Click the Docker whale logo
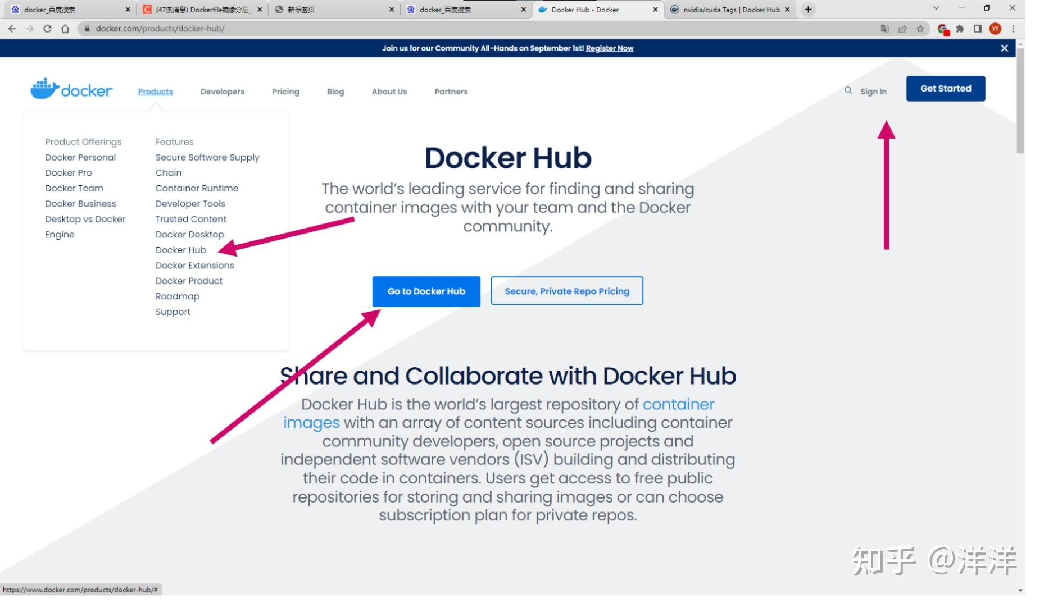This screenshot has width=1044, height=603. (x=71, y=89)
